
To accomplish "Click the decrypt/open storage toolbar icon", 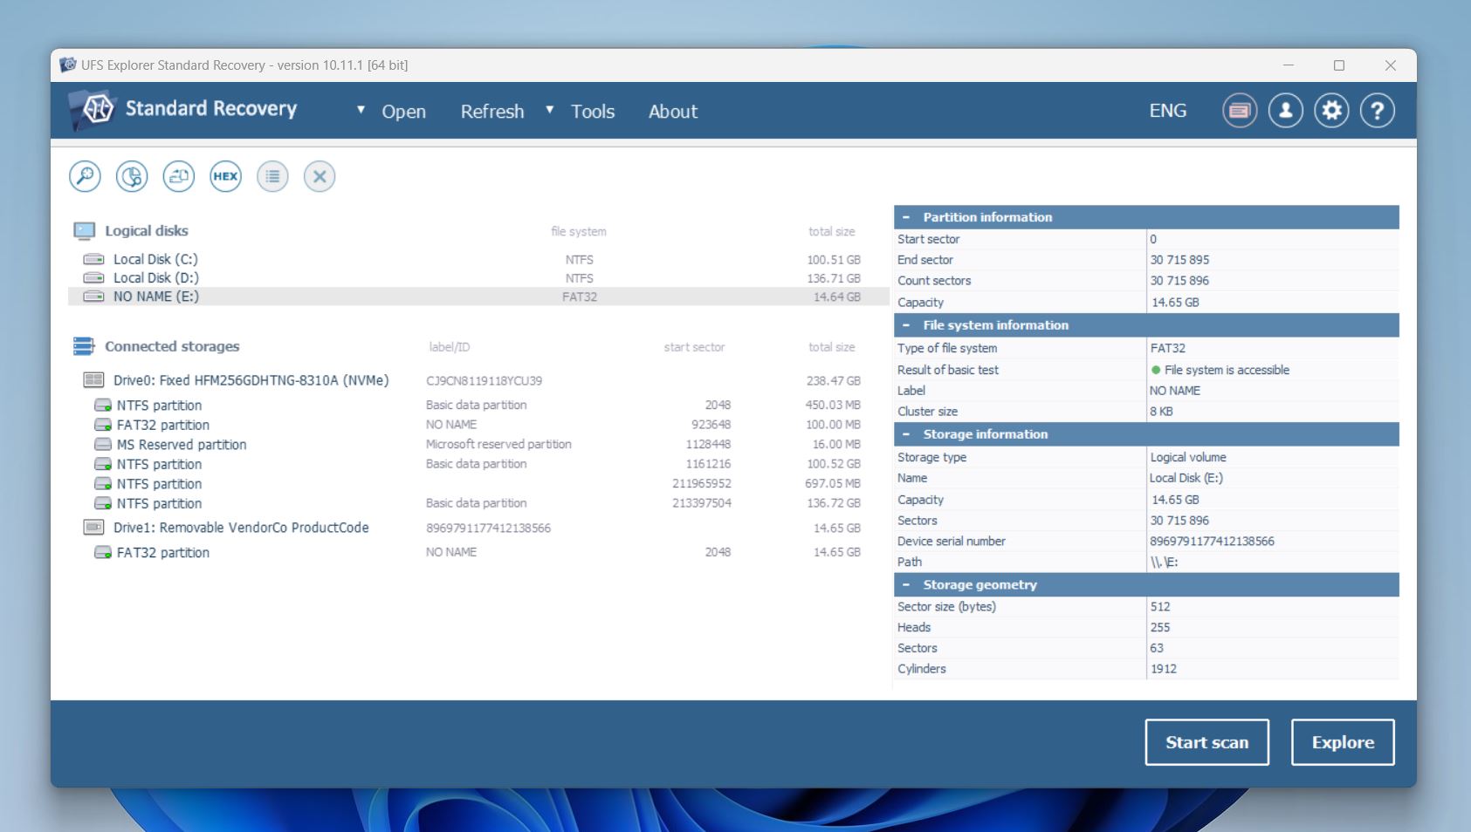I will (179, 176).
